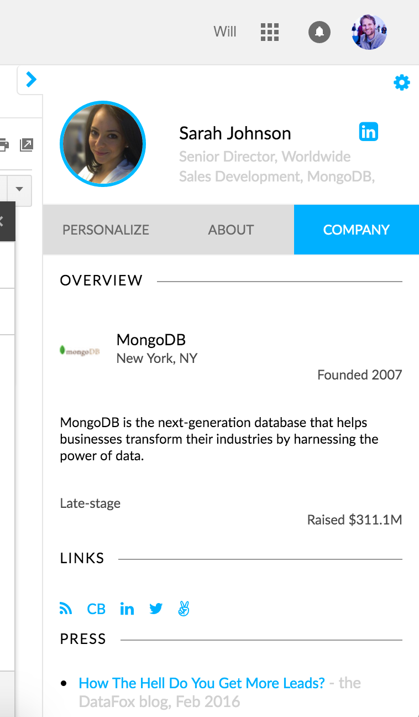Open the CB Crunchbase link

coord(96,609)
